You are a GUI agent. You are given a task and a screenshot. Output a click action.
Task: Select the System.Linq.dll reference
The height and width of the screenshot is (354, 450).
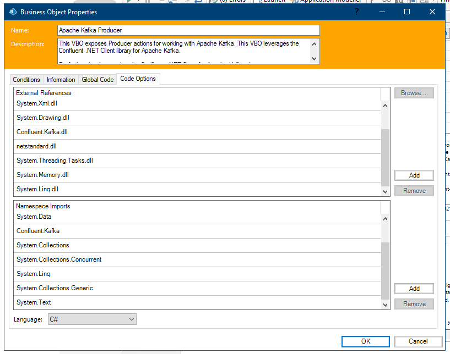197,189
